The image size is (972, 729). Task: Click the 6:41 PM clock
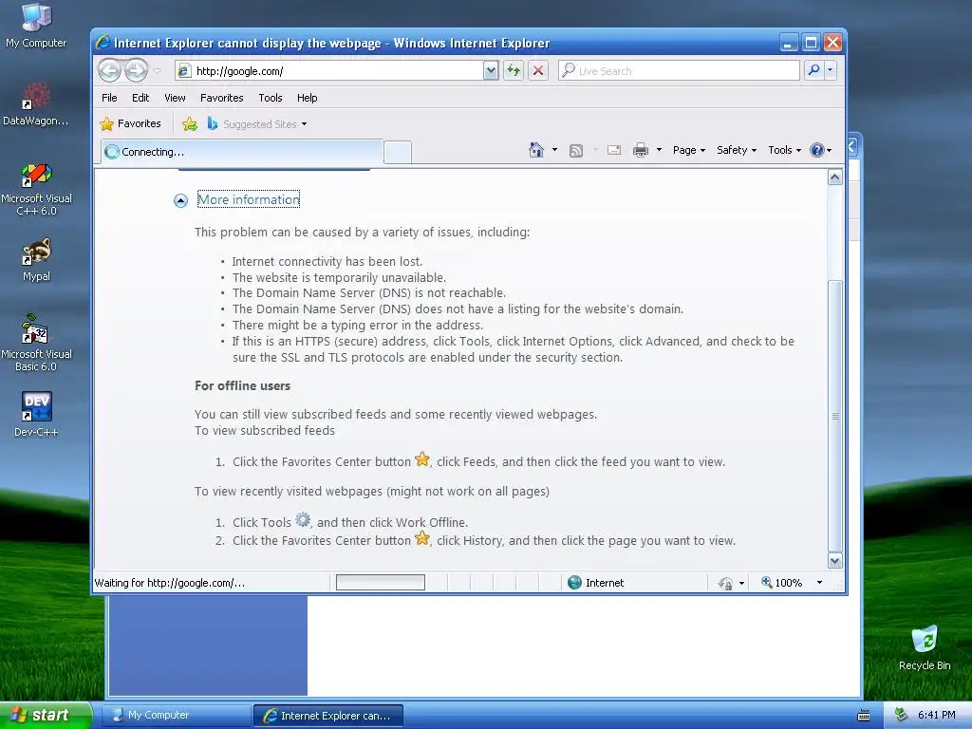coord(937,715)
